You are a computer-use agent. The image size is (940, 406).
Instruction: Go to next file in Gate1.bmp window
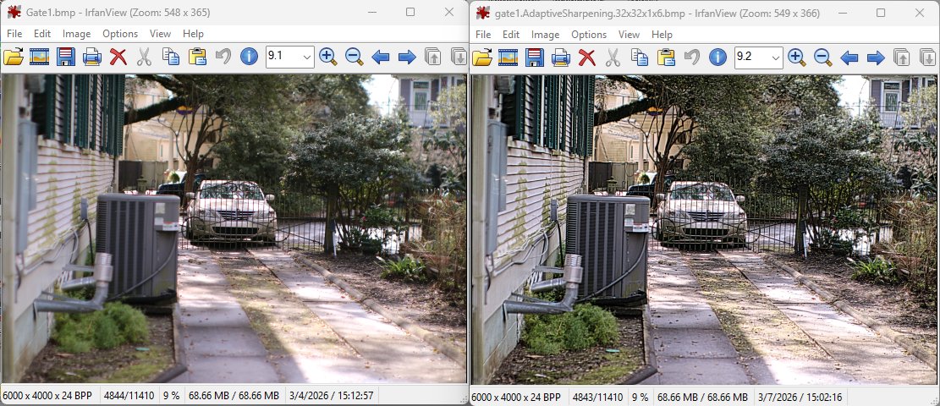(407, 58)
